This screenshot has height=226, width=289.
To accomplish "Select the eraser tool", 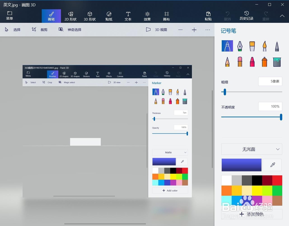I will click(x=240, y=62).
